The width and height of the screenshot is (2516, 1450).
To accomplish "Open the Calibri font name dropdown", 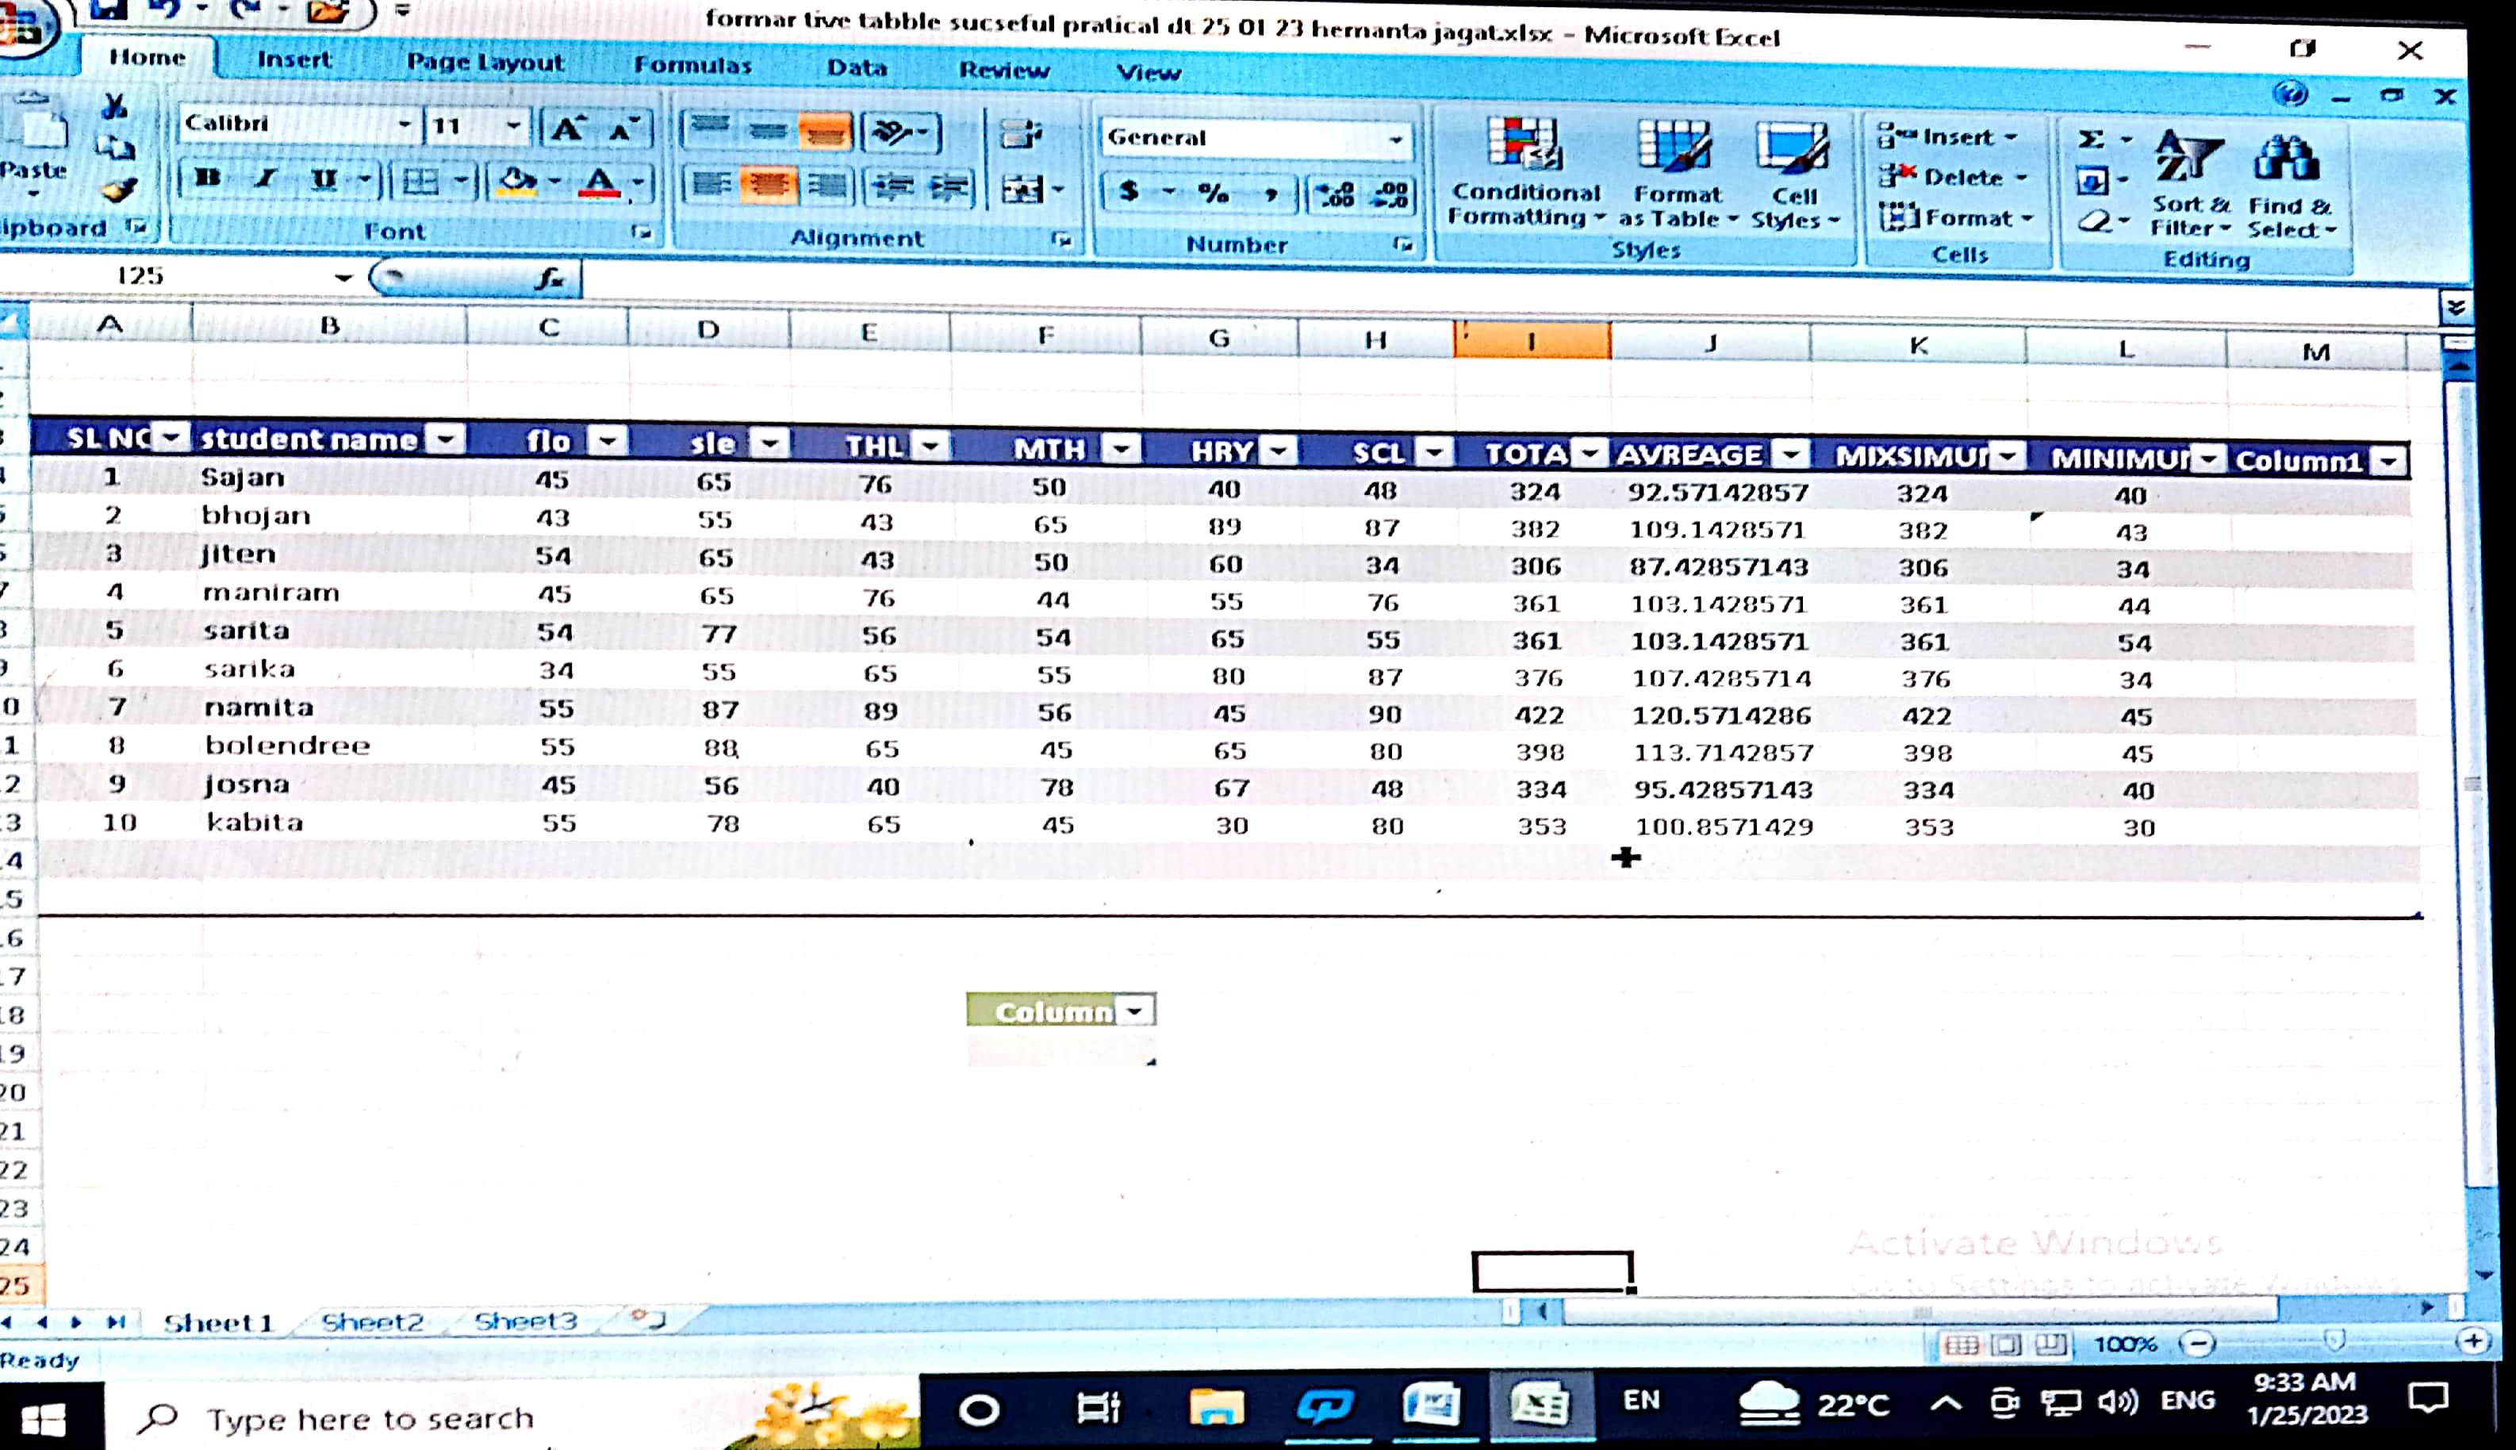I will (405, 125).
